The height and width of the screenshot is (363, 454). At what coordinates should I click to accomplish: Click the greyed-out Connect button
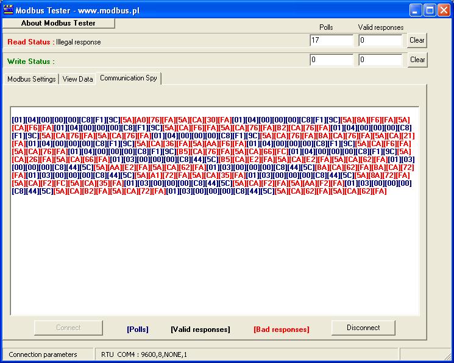coord(68,328)
